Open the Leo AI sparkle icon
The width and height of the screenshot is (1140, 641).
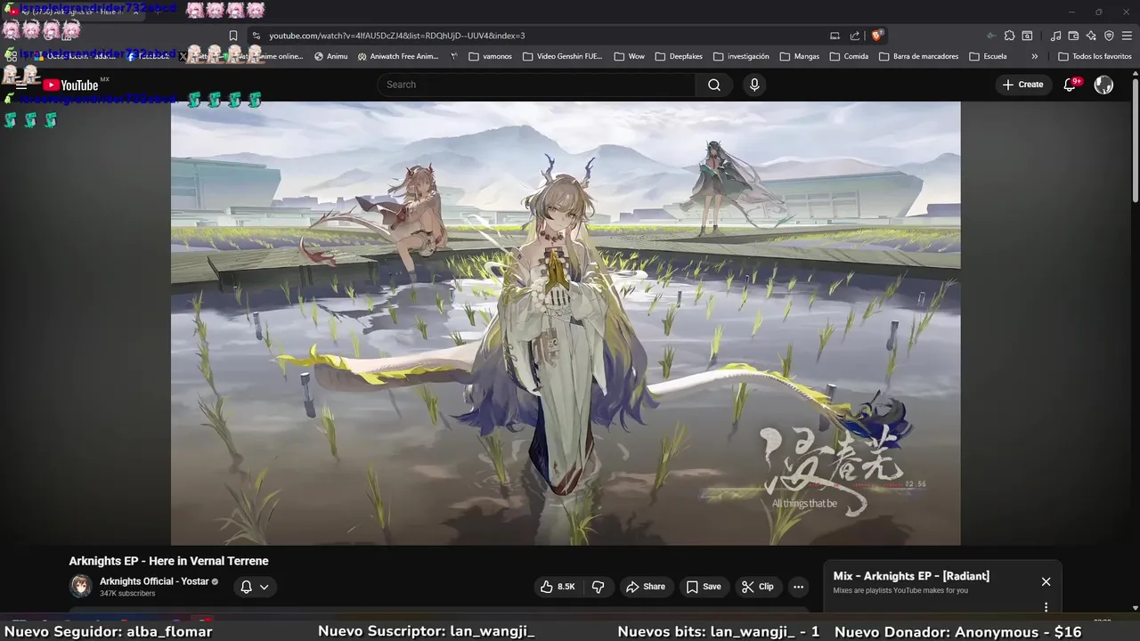click(x=1091, y=36)
